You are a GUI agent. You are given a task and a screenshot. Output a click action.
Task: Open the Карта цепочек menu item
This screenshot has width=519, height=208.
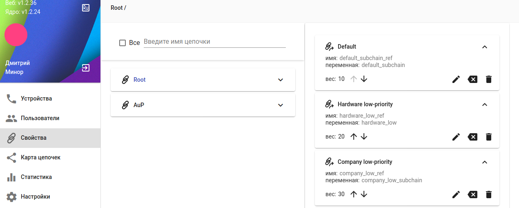(40, 157)
